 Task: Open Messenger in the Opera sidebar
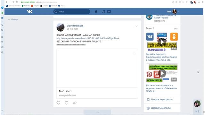tap(2, 8)
